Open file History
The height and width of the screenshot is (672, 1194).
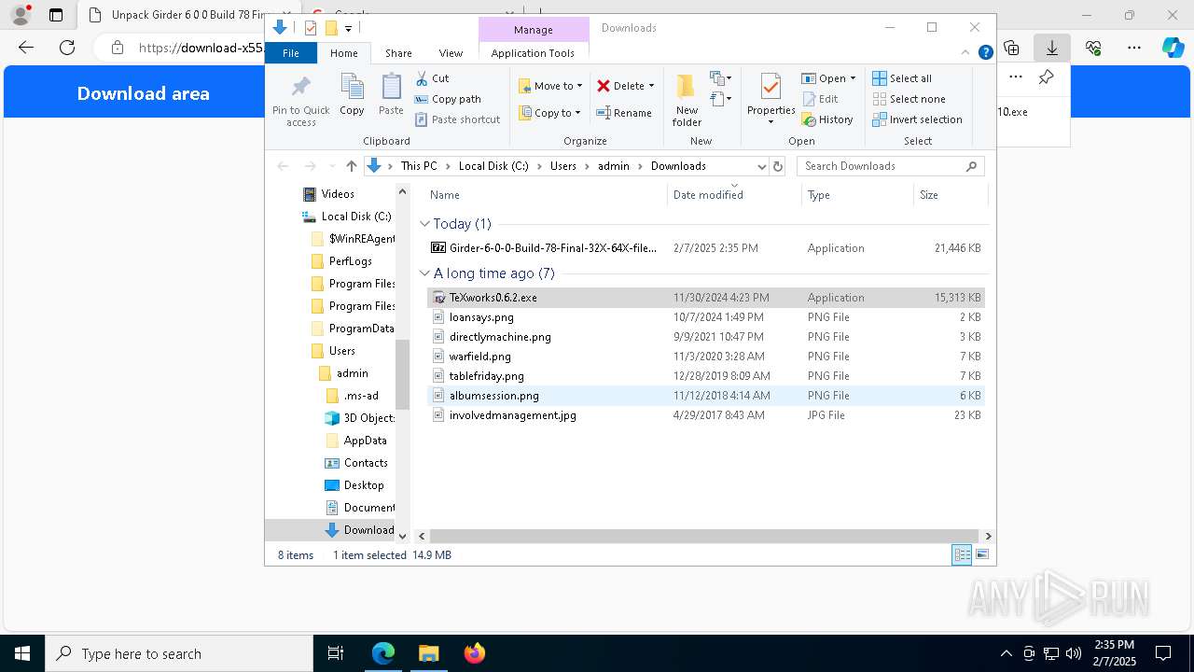coord(827,119)
